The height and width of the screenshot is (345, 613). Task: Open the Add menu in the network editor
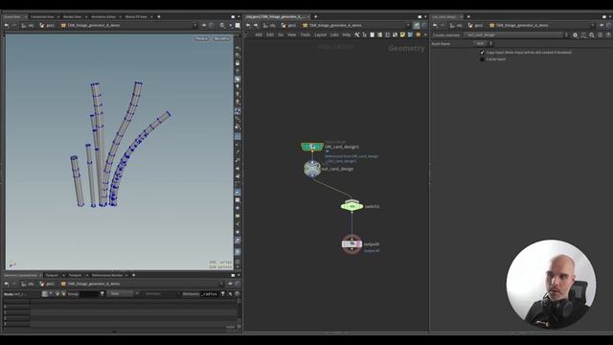coord(259,34)
